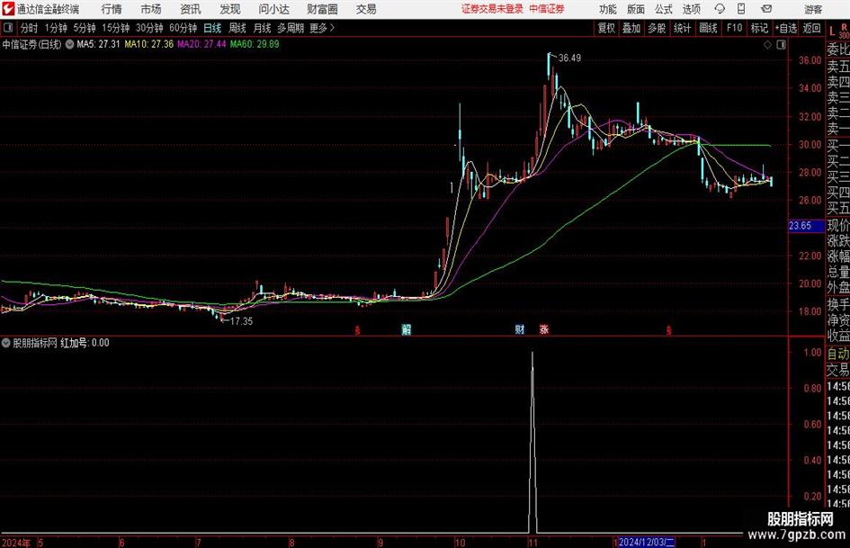Click the 游客 guest account label
850x548 pixels.
tap(813, 9)
